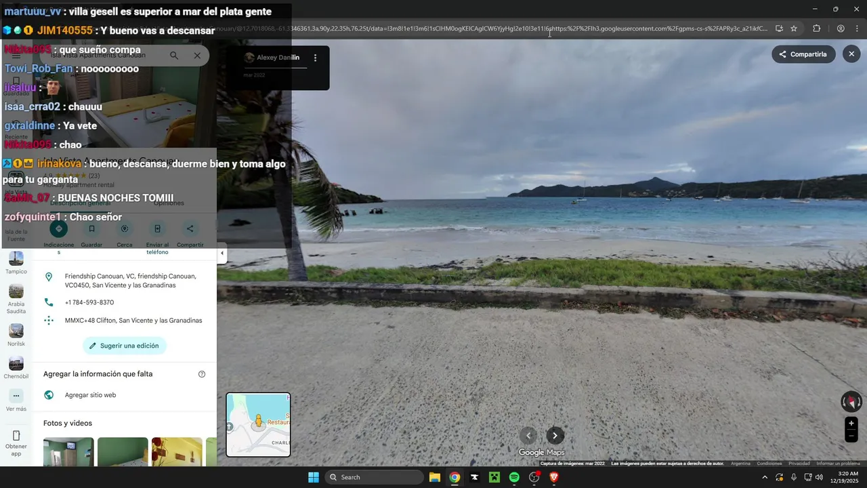Click the Maps search magnifier icon
Screen dimensions: 867x488
tap(174, 56)
